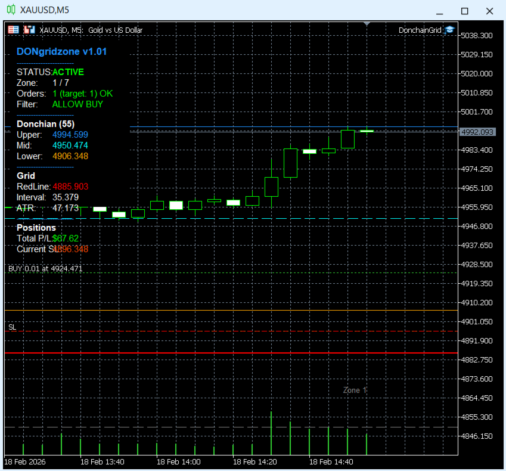
Task: Click the 'Donchian (55)' heading
Action: tap(45, 124)
